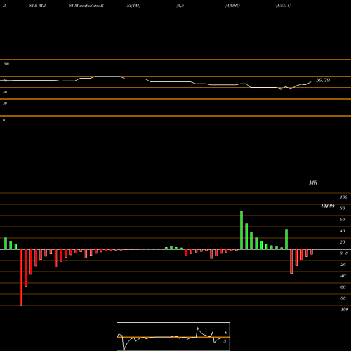The height and width of the screenshot is (351, 351).
Task: Click the MR axis label -20
Action: pyautogui.click(x=343, y=265)
